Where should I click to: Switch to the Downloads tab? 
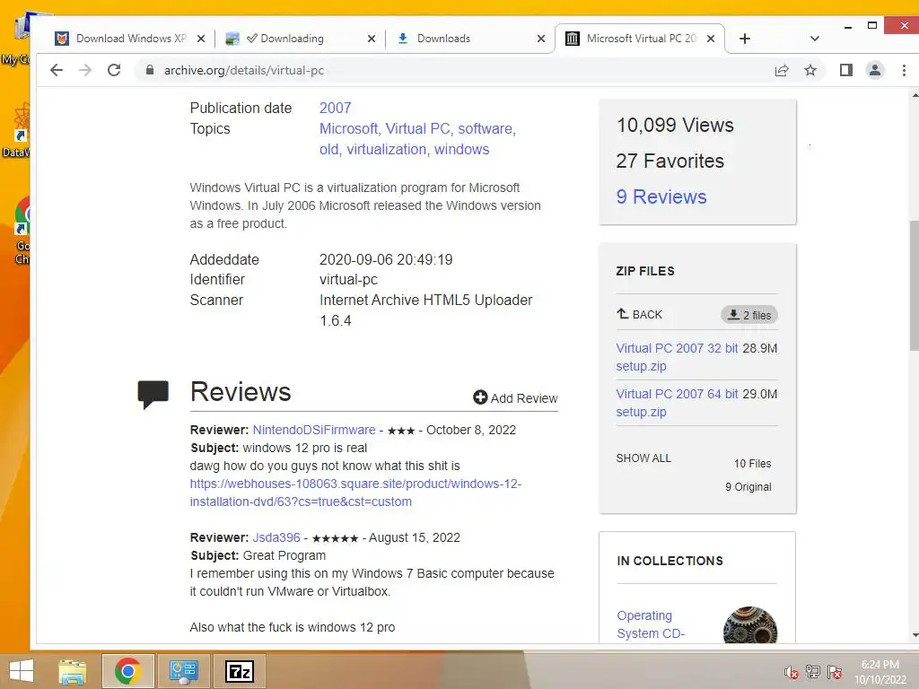469,39
